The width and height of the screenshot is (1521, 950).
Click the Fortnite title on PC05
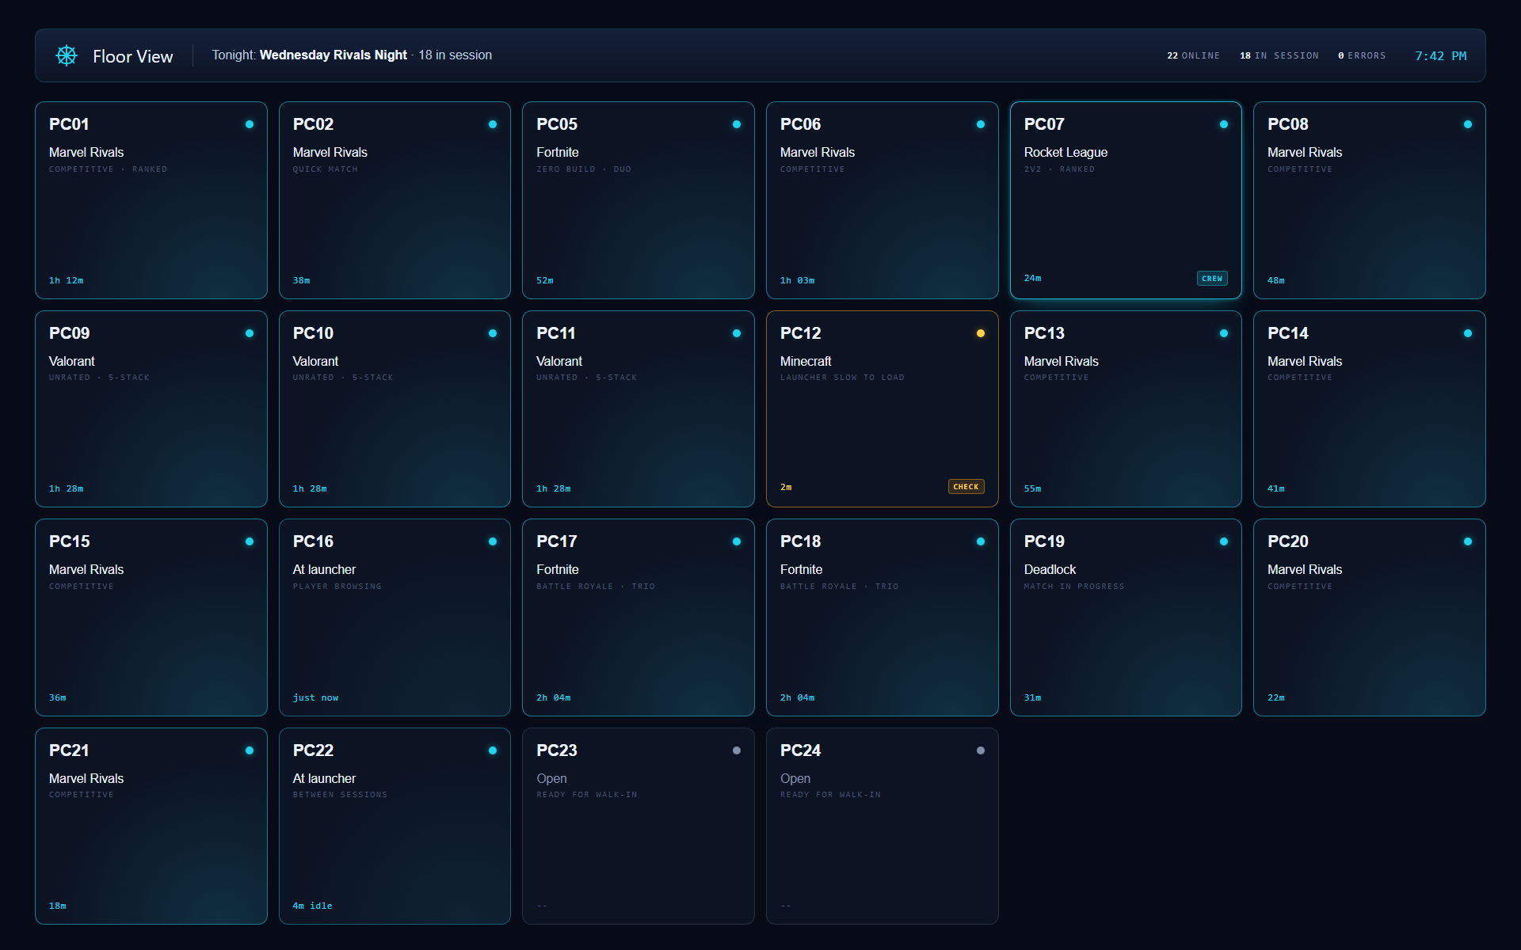[558, 152]
